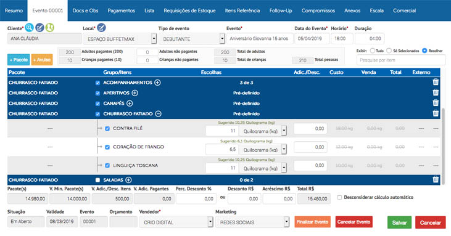Uncheck LINGUIÇA TOSCANA item checkbox
Viewport: 451px width, 236px height.
(x=107, y=166)
